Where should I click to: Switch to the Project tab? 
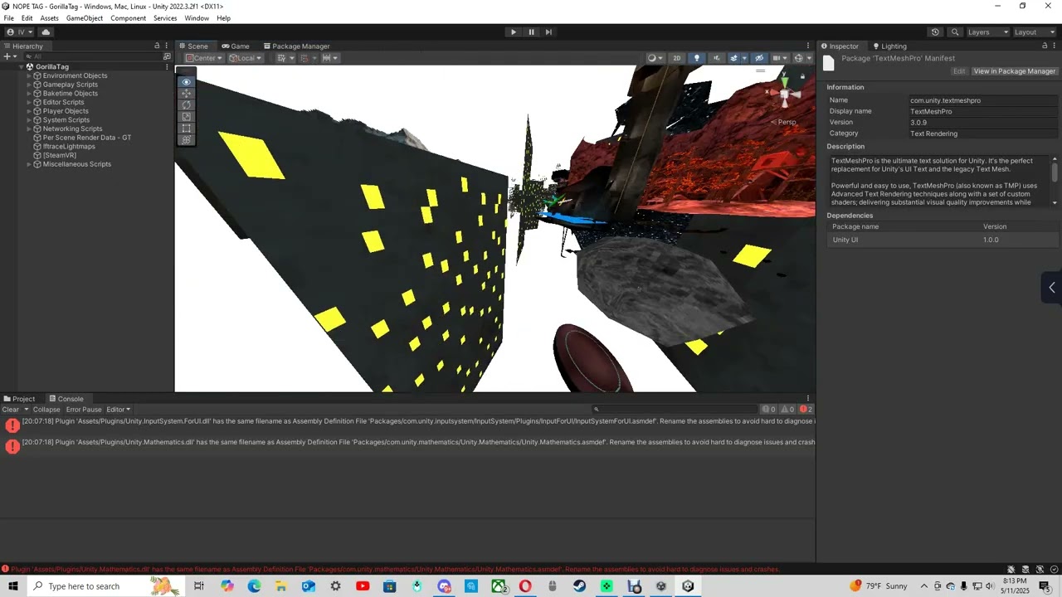[19, 399]
